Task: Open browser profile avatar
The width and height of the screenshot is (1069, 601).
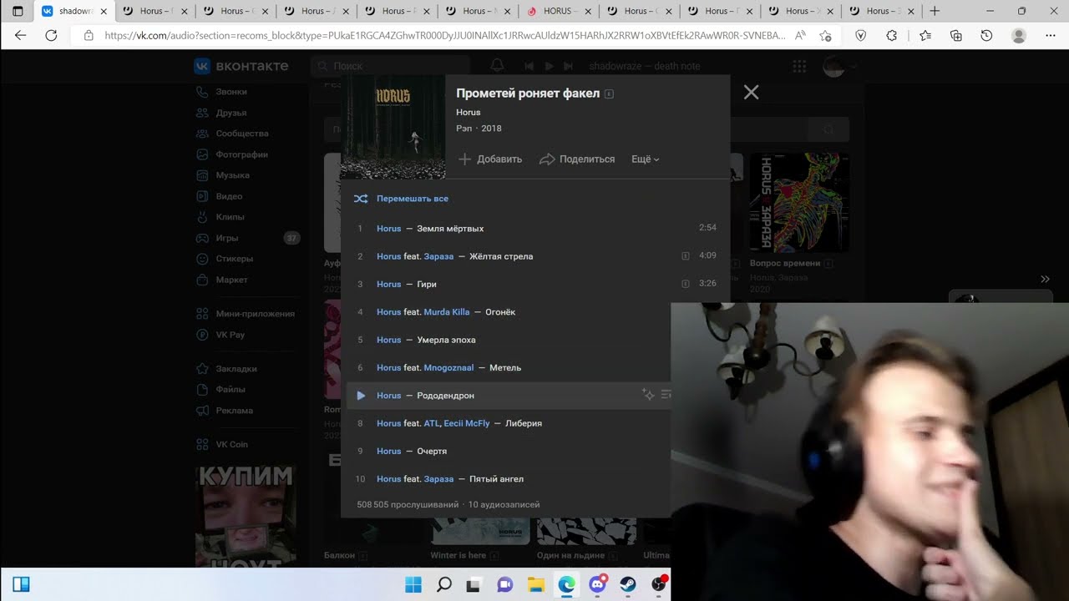Action: [x=1019, y=36]
